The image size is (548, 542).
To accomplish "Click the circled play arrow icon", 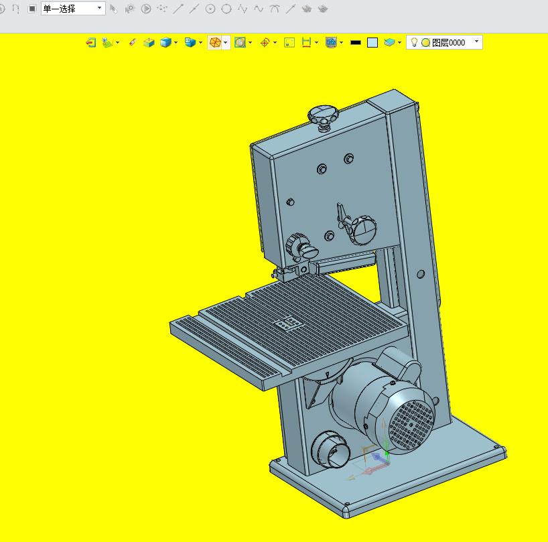I will [x=146, y=9].
